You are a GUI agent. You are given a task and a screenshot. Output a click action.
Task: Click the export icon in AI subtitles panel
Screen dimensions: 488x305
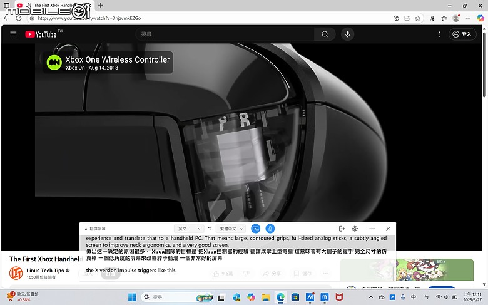342,229
